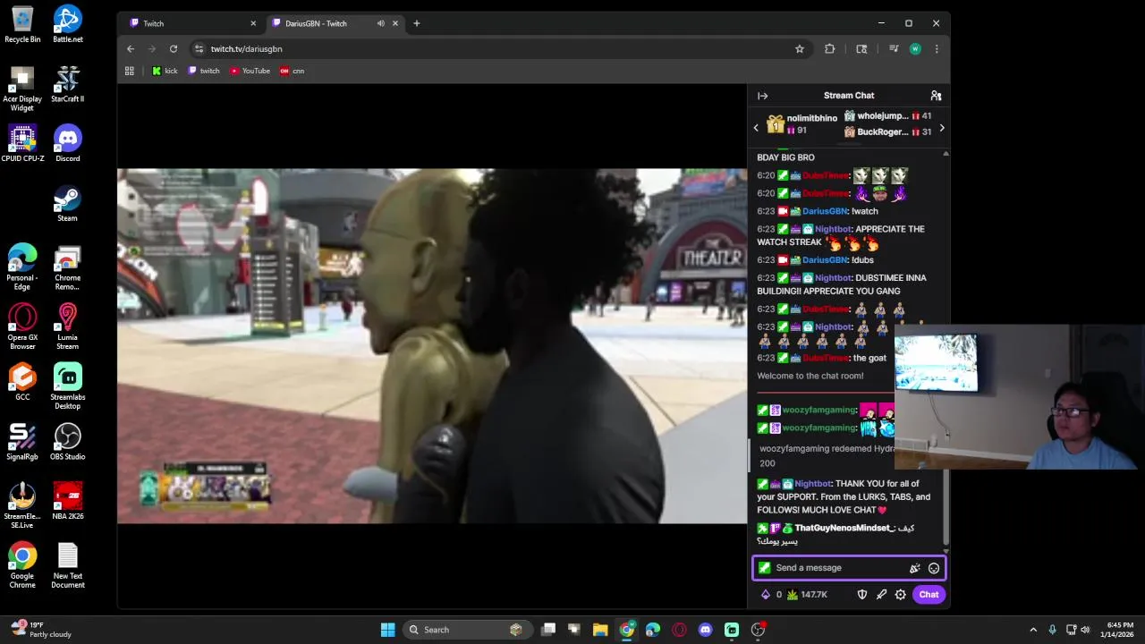Open Chrome extensions puzzle icon
The image size is (1145, 644).
point(829,49)
